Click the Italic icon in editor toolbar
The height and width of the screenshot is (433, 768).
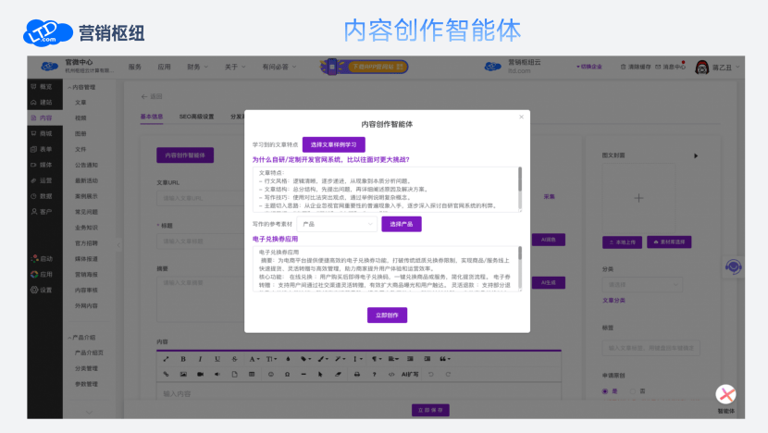(201, 359)
